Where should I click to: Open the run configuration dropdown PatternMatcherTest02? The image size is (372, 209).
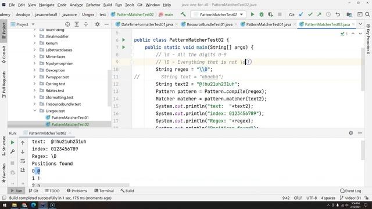(x=218, y=15)
